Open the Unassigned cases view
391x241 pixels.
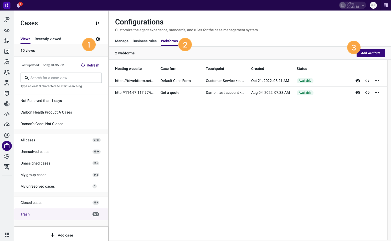tap(61, 163)
